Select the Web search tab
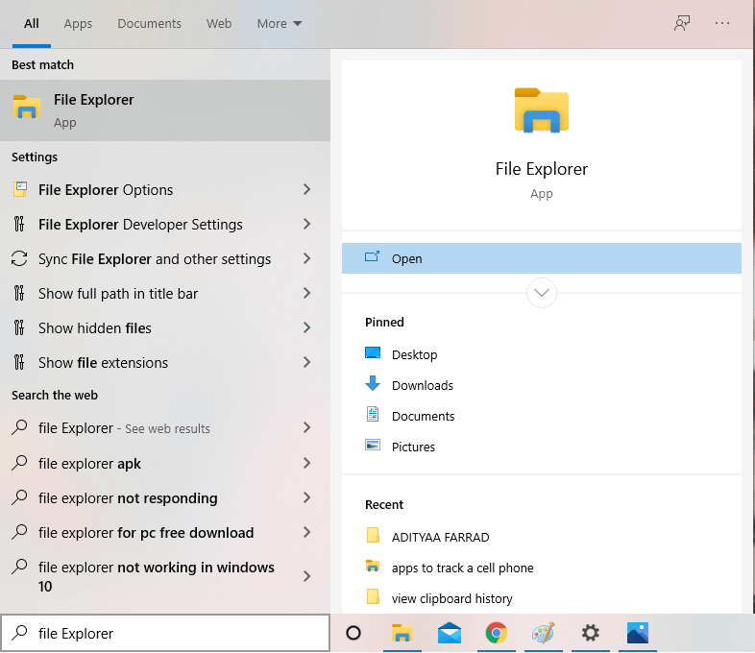Image resolution: width=755 pixels, height=653 pixels. click(219, 23)
